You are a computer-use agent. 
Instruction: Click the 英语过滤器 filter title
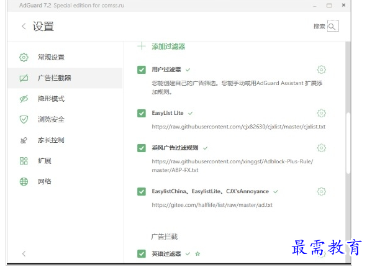point(166,254)
